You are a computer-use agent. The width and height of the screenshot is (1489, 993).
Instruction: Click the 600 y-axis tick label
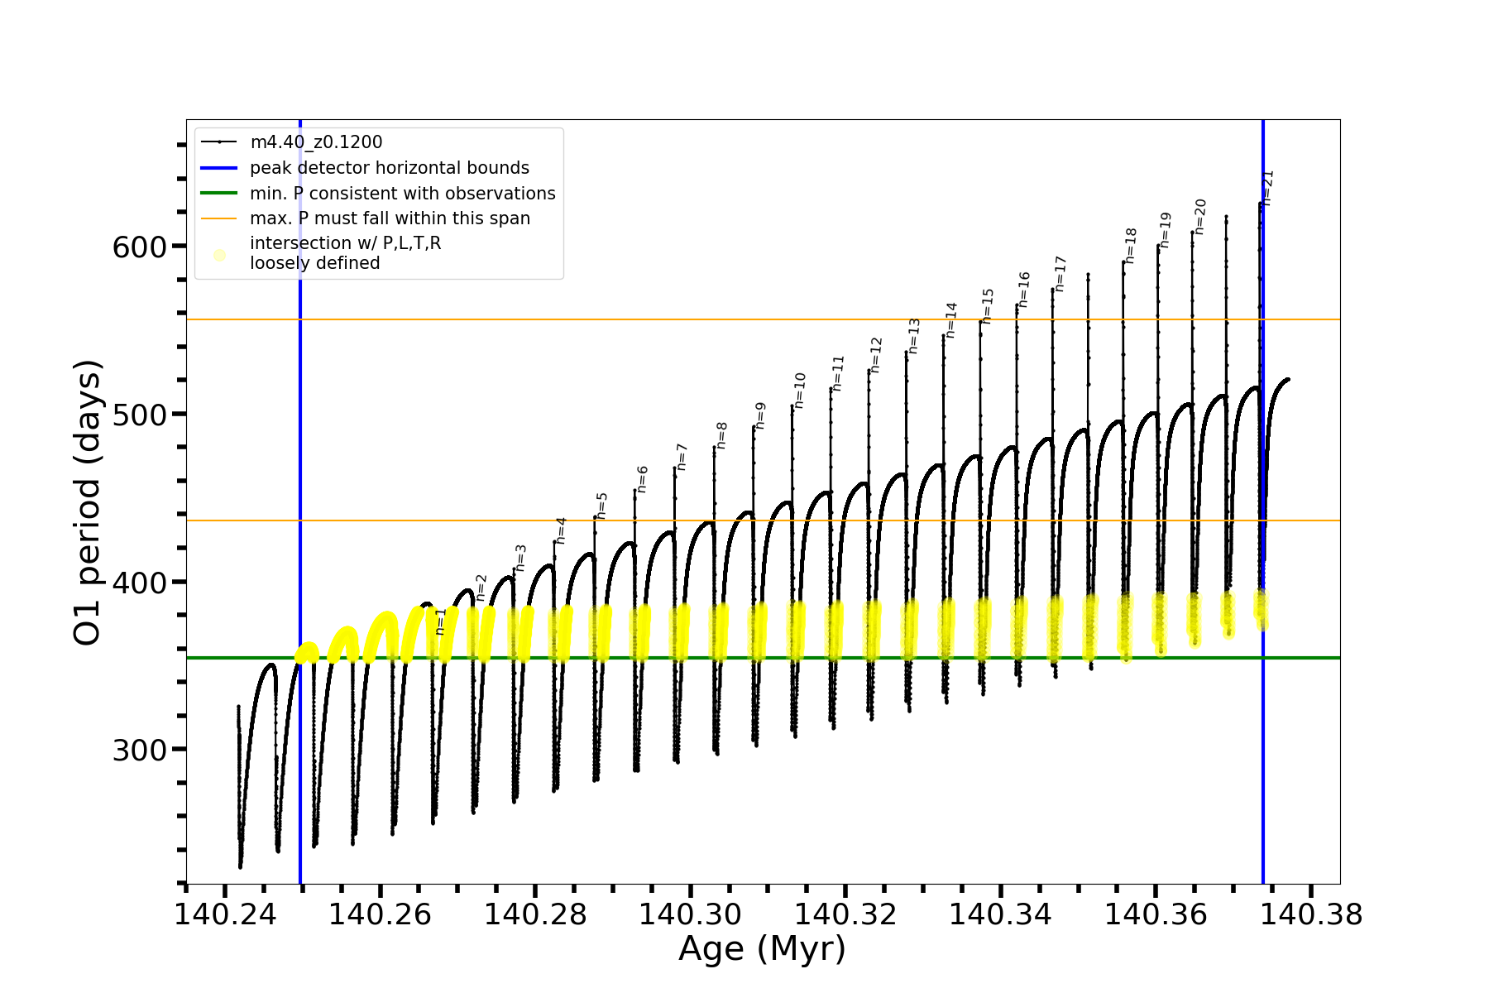tap(139, 247)
